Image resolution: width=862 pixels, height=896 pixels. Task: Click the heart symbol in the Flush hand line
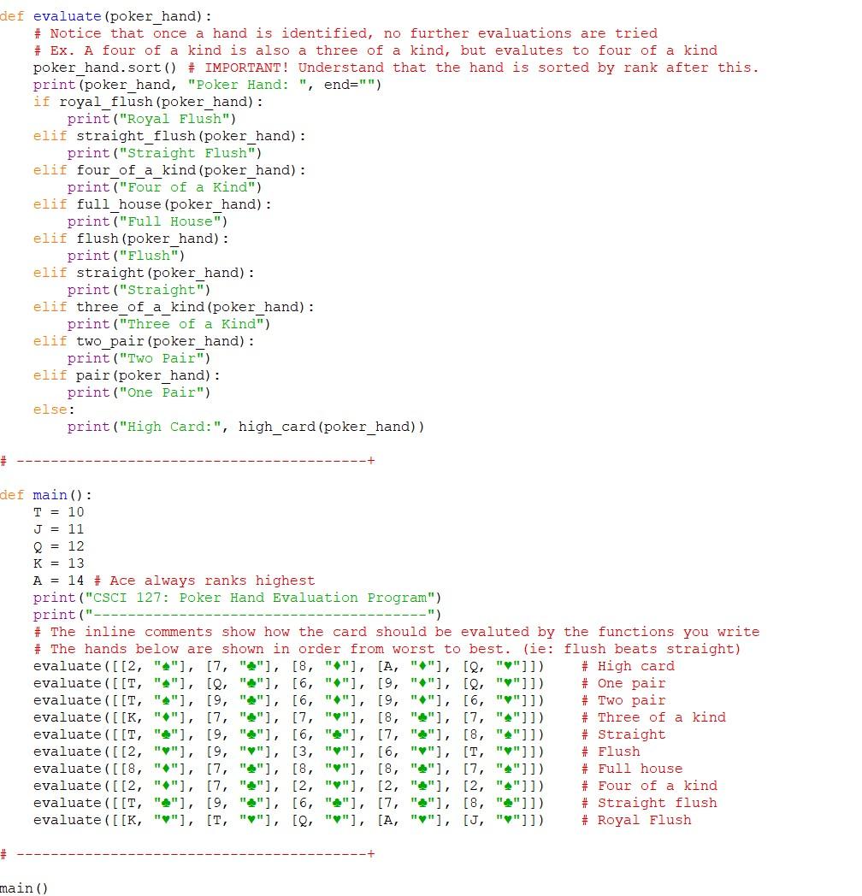coord(165,752)
